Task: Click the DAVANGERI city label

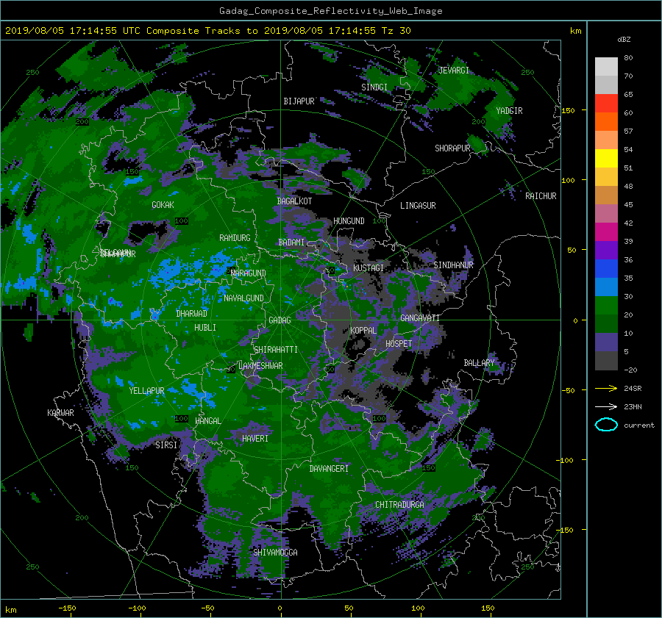Action: pyautogui.click(x=329, y=468)
